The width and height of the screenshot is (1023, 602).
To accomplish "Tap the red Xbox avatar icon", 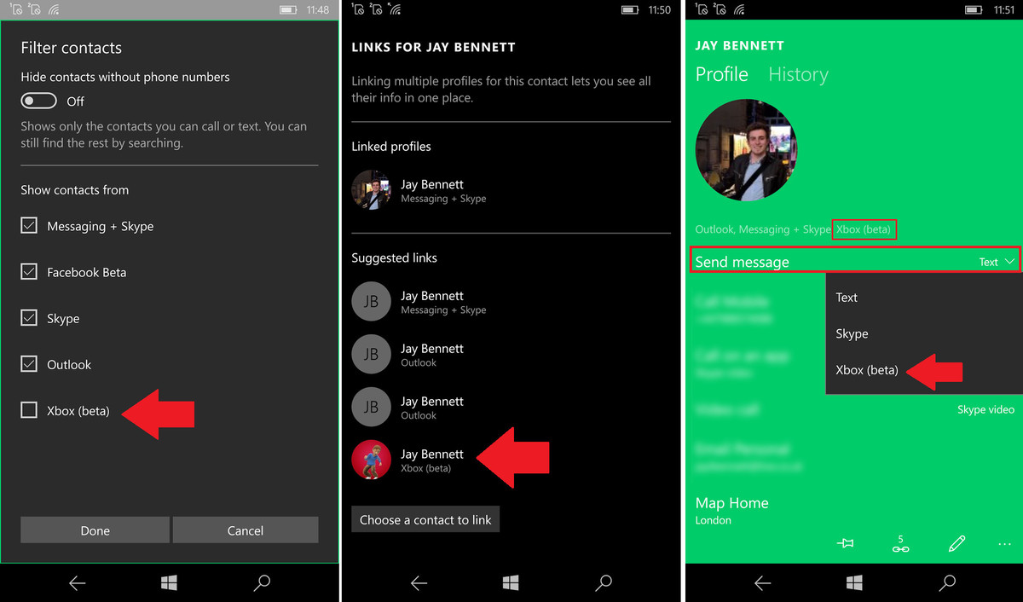I will (x=372, y=460).
